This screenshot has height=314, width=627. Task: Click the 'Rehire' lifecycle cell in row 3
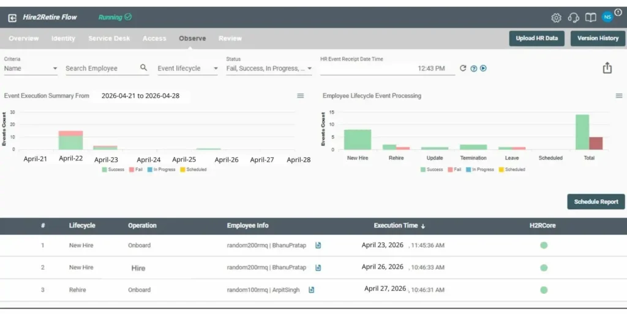(78, 290)
